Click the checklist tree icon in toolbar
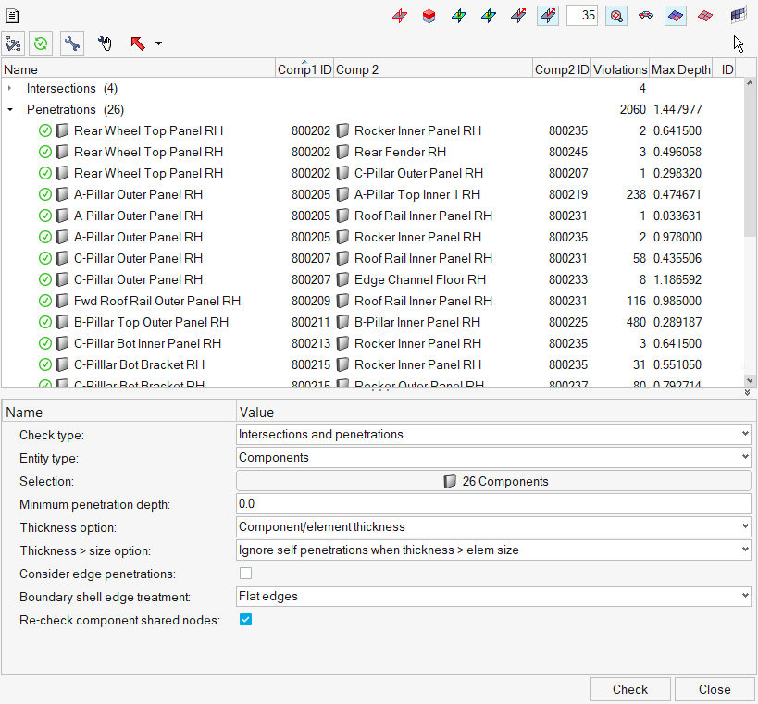Image resolution: width=758 pixels, height=704 pixels. (x=13, y=43)
